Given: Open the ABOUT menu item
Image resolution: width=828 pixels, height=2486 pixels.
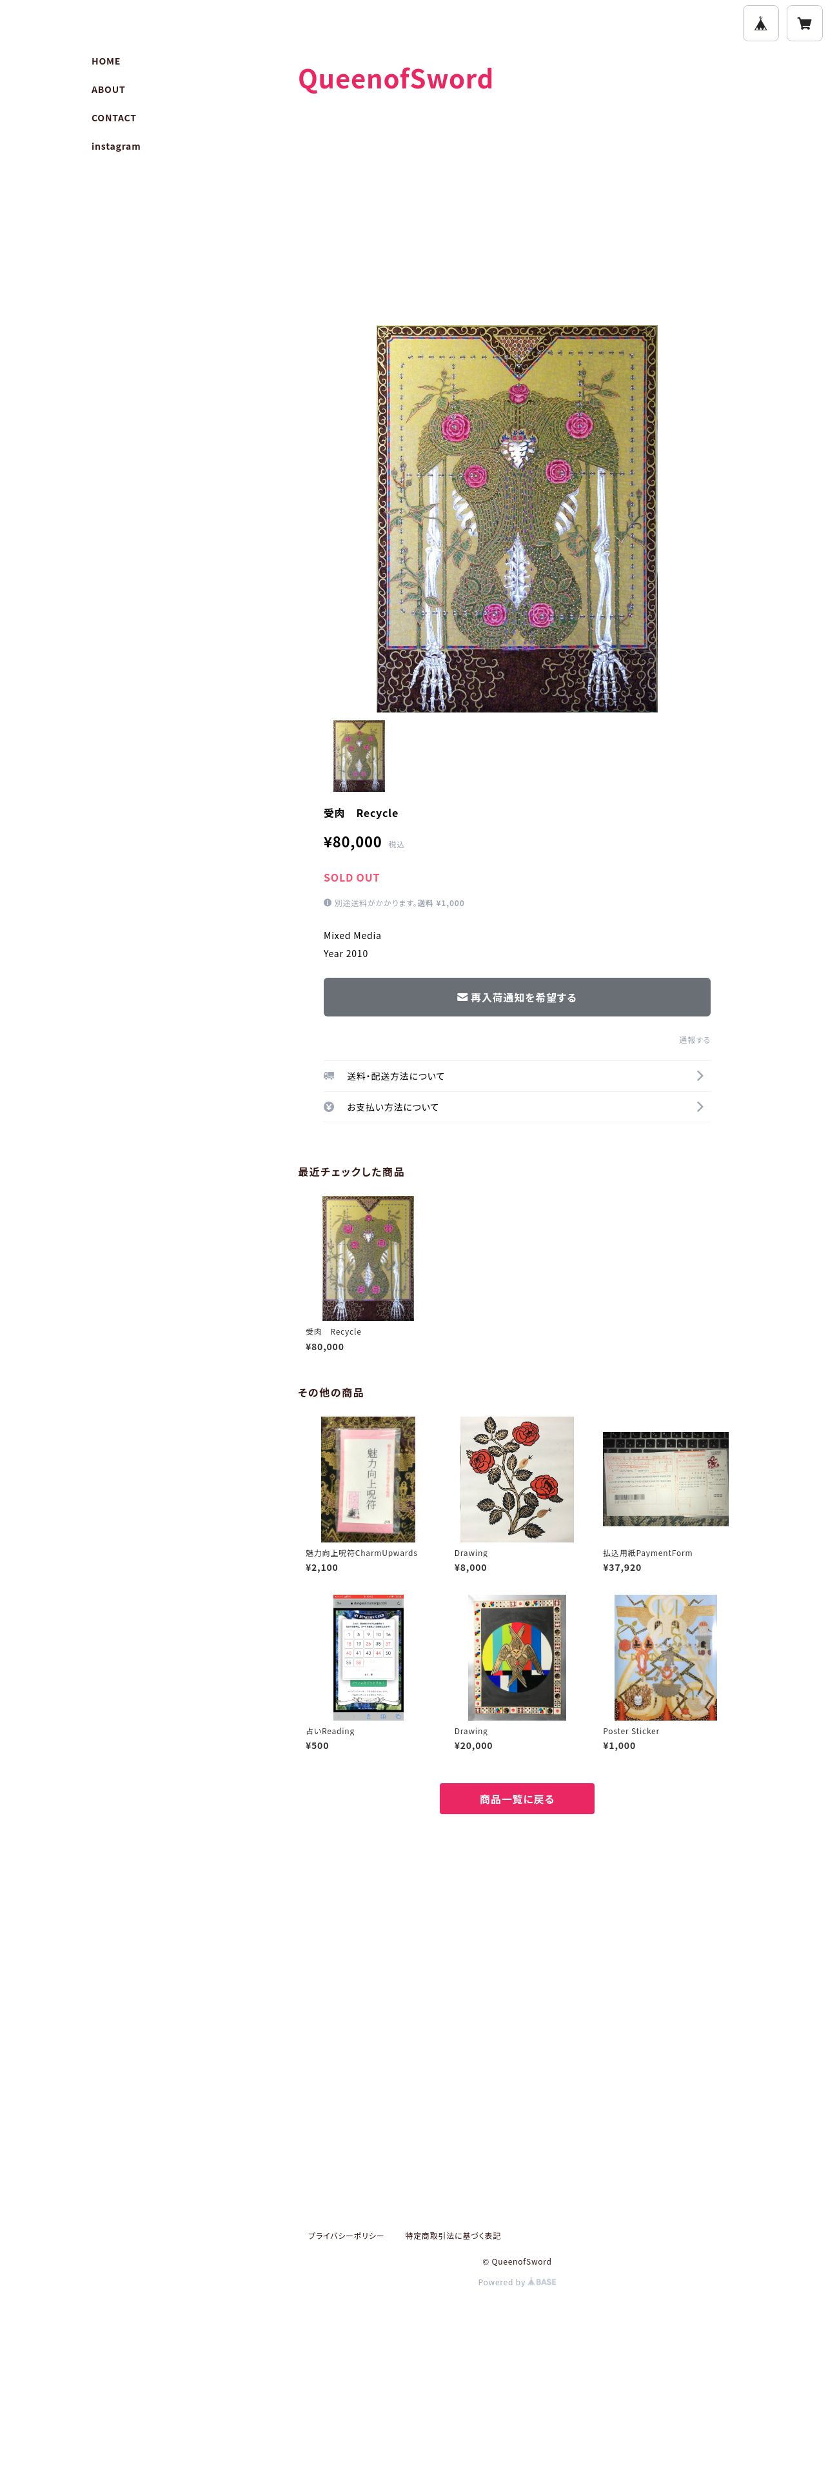Looking at the screenshot, I should [108, 90].
